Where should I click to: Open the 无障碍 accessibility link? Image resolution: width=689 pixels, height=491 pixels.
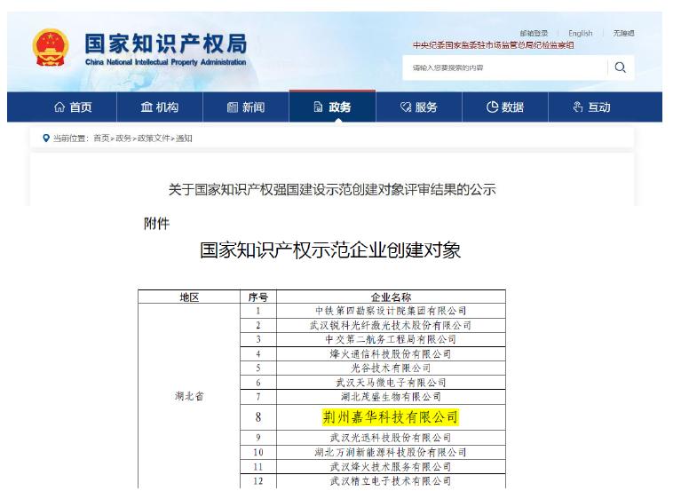click(624, 34)
